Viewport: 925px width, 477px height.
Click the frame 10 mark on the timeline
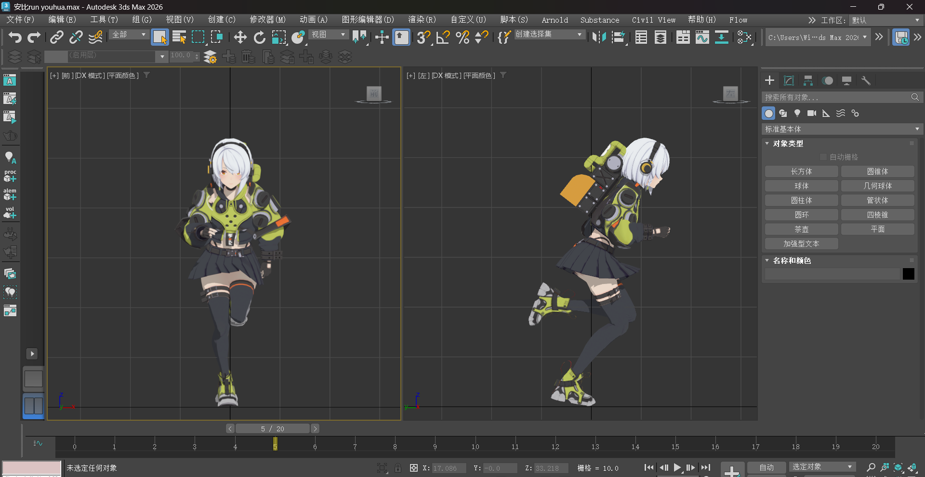(x=475, y=447)
